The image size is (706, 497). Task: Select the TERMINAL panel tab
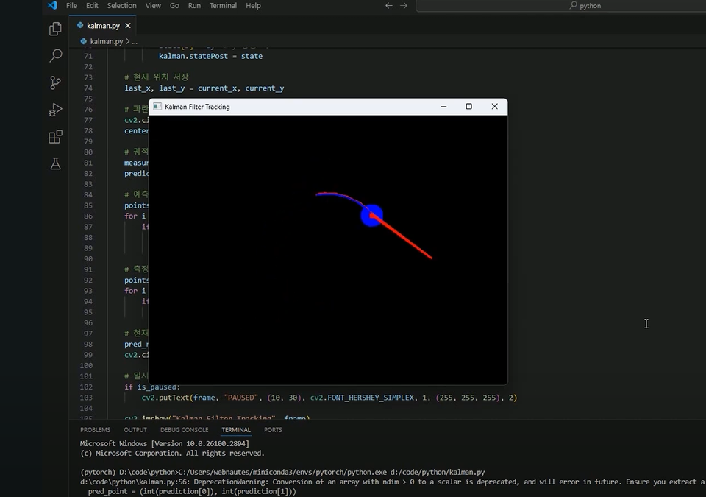236,430
